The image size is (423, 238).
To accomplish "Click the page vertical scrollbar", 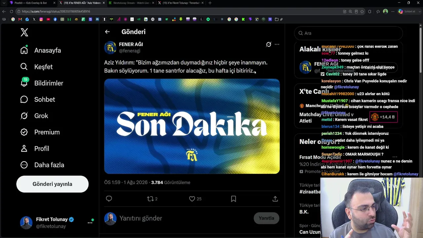I will tap(421, 50).
